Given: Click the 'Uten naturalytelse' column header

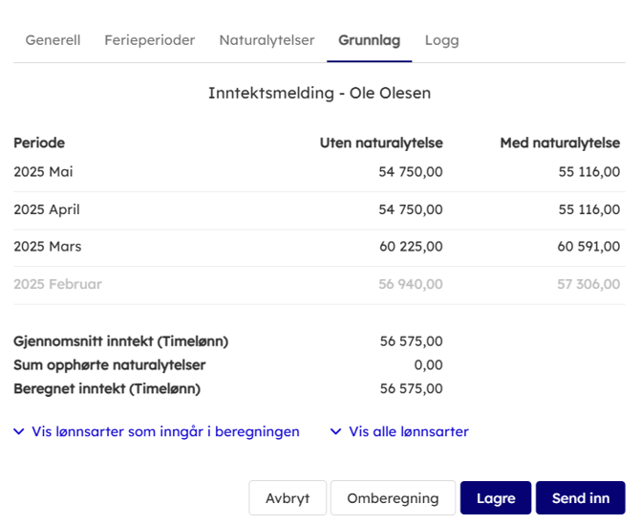Looking at the screenshot, I should (x=381, y=143).
